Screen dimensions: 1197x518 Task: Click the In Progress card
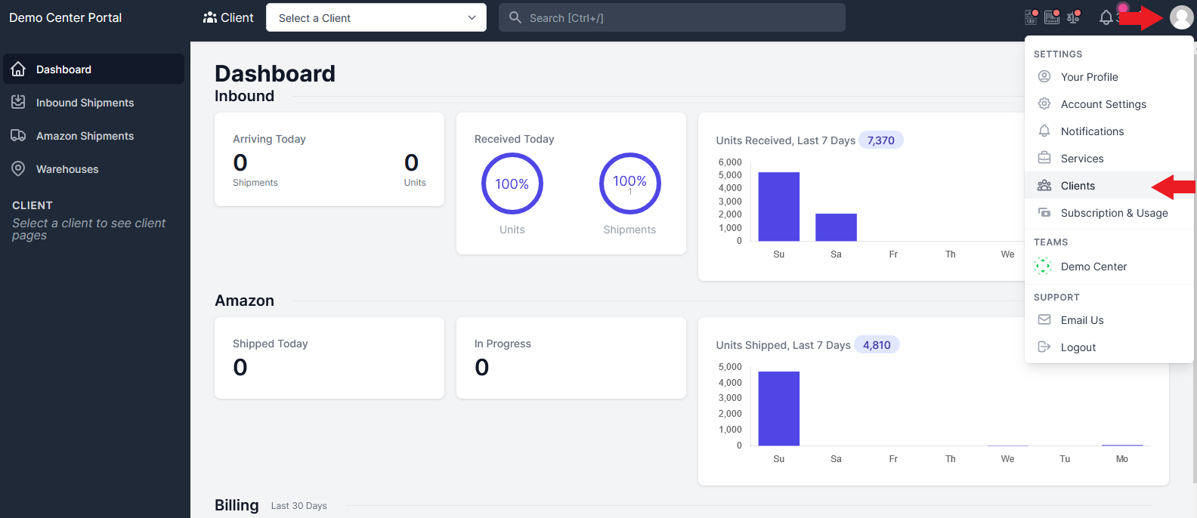point(571,358)
